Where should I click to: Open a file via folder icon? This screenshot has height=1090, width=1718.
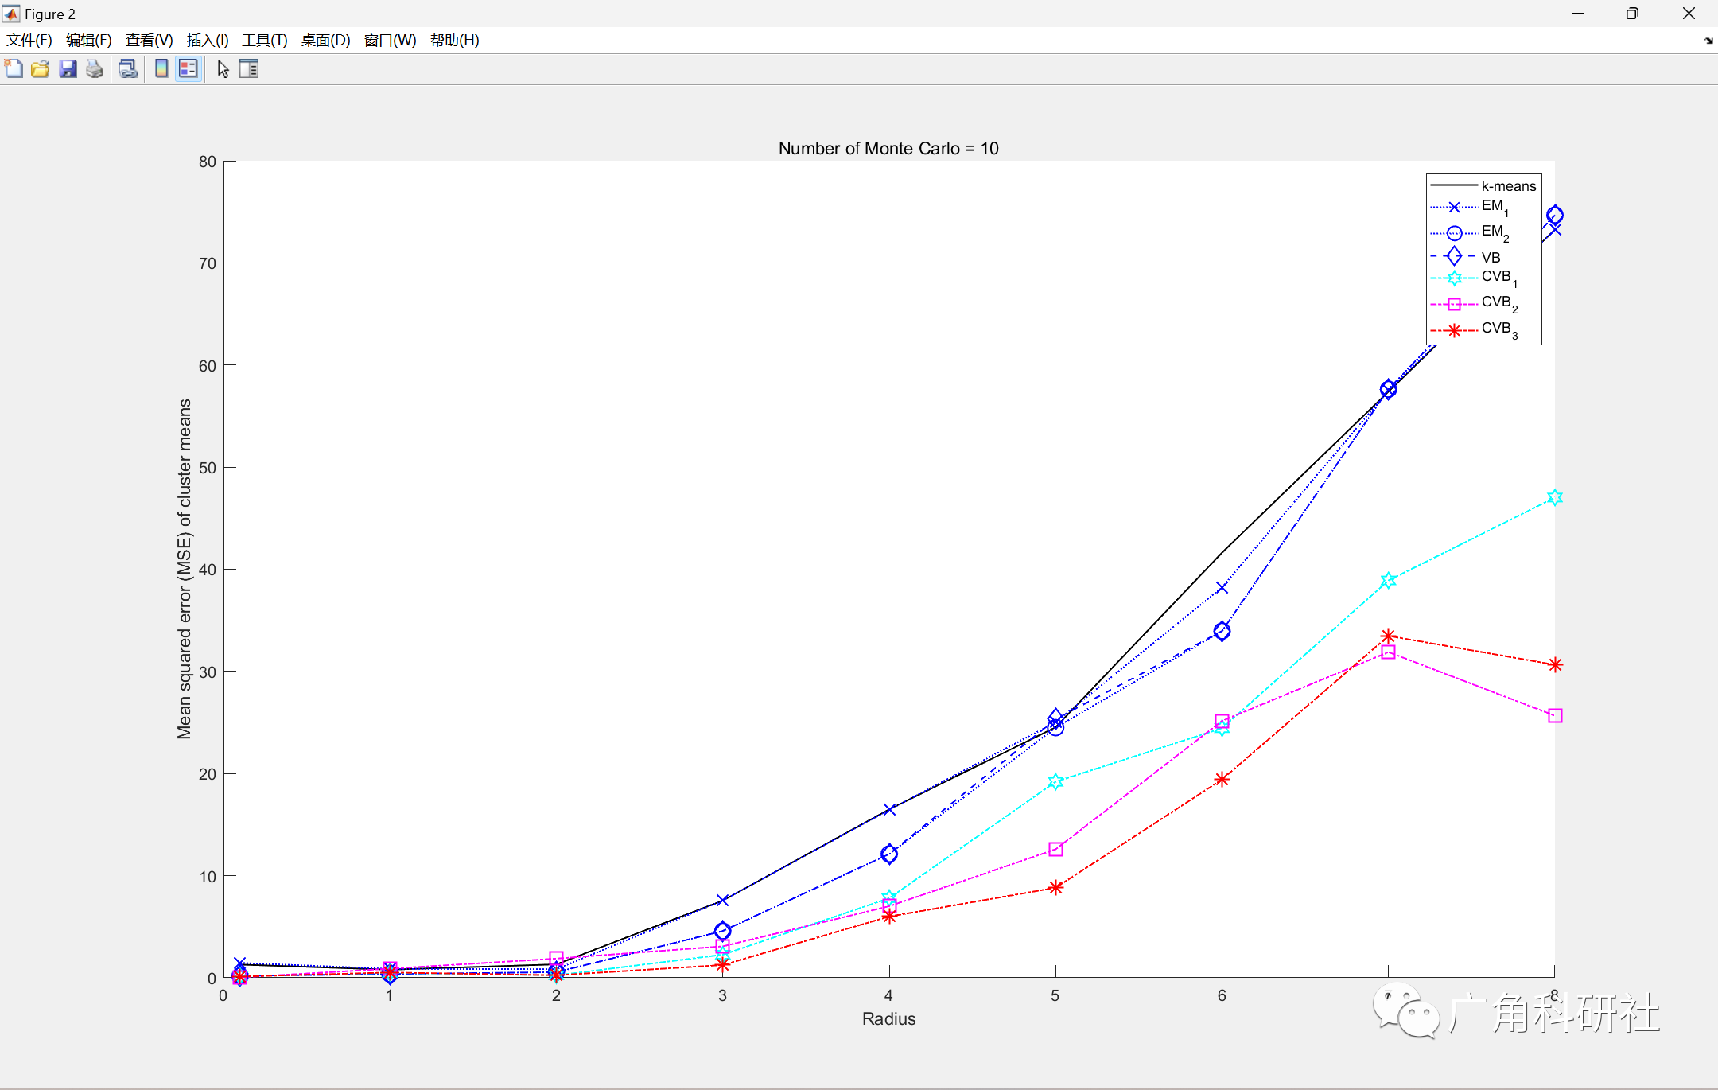pos(41,69)
